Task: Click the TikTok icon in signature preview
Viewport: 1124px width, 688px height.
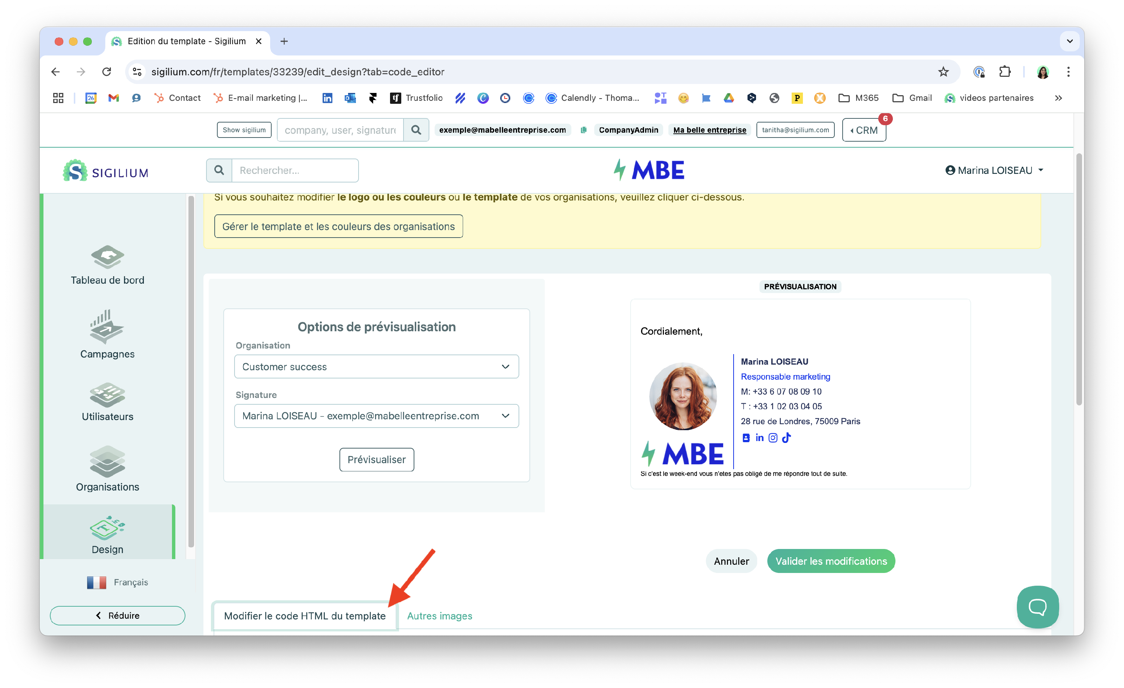Action: pyautogui.click(x=786, y=438)
